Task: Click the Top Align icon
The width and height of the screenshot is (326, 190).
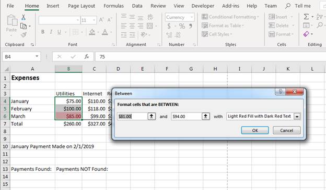Action: 124,16
